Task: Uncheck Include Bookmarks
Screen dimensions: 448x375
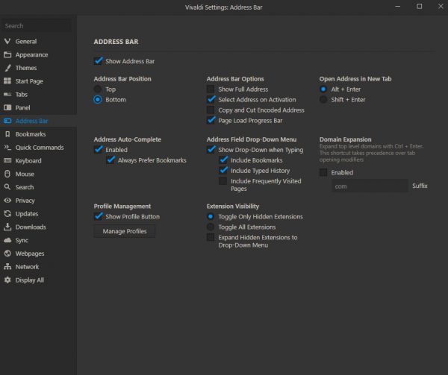Action: pos(223,160)
